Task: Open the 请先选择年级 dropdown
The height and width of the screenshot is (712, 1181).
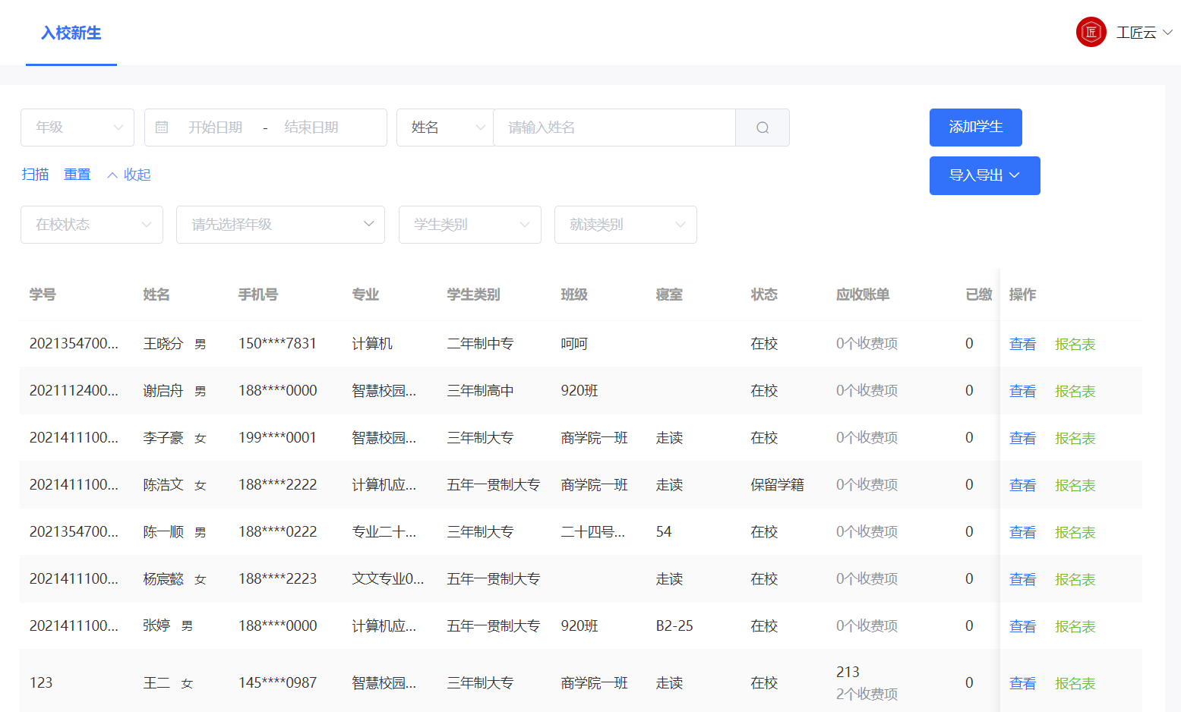Action: coord(280,224)
